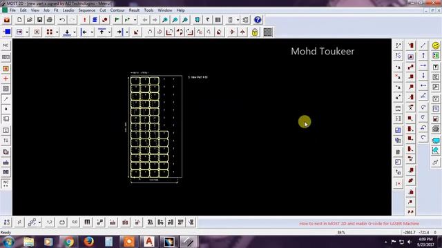This screenshot has height=248, width=442.
Task: Click the red exclamation mark icon
Action: 84,20
